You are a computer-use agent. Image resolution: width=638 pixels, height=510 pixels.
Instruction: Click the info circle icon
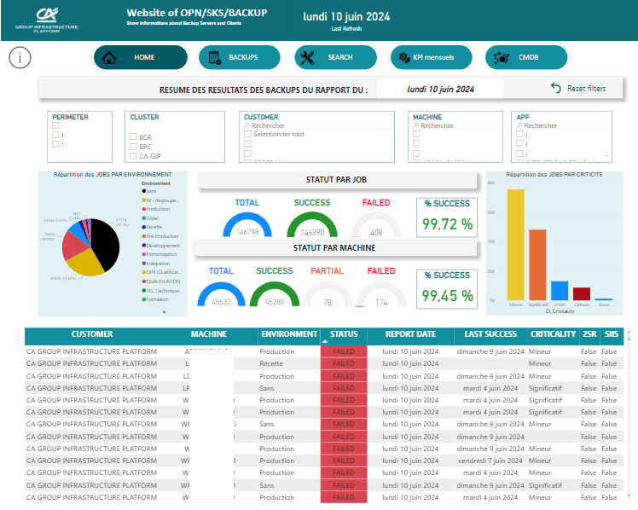point(20,57)
